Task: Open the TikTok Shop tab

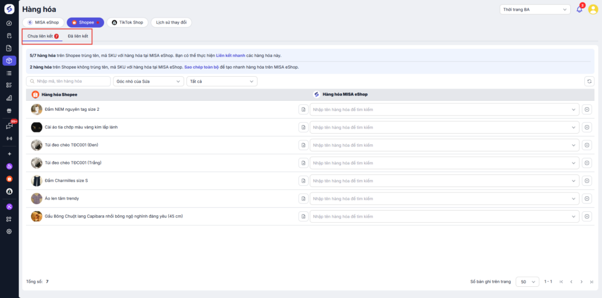Action: pos(127,22)
